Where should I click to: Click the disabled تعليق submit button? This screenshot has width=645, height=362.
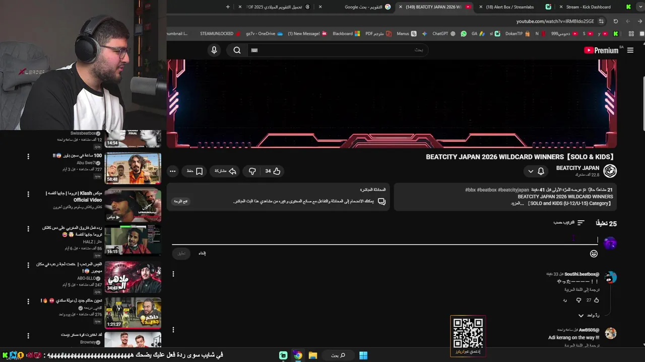(181, 253)
